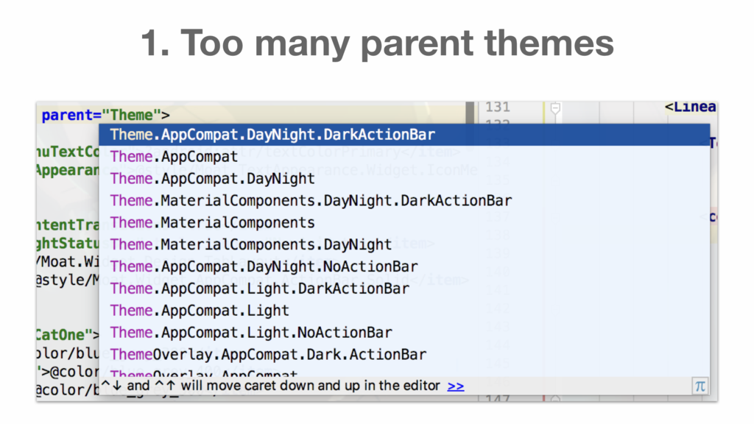Image resolution: width=754 pixels, height=424 pixels.
Task: Click the editor split divider bar
Action: 471,113
